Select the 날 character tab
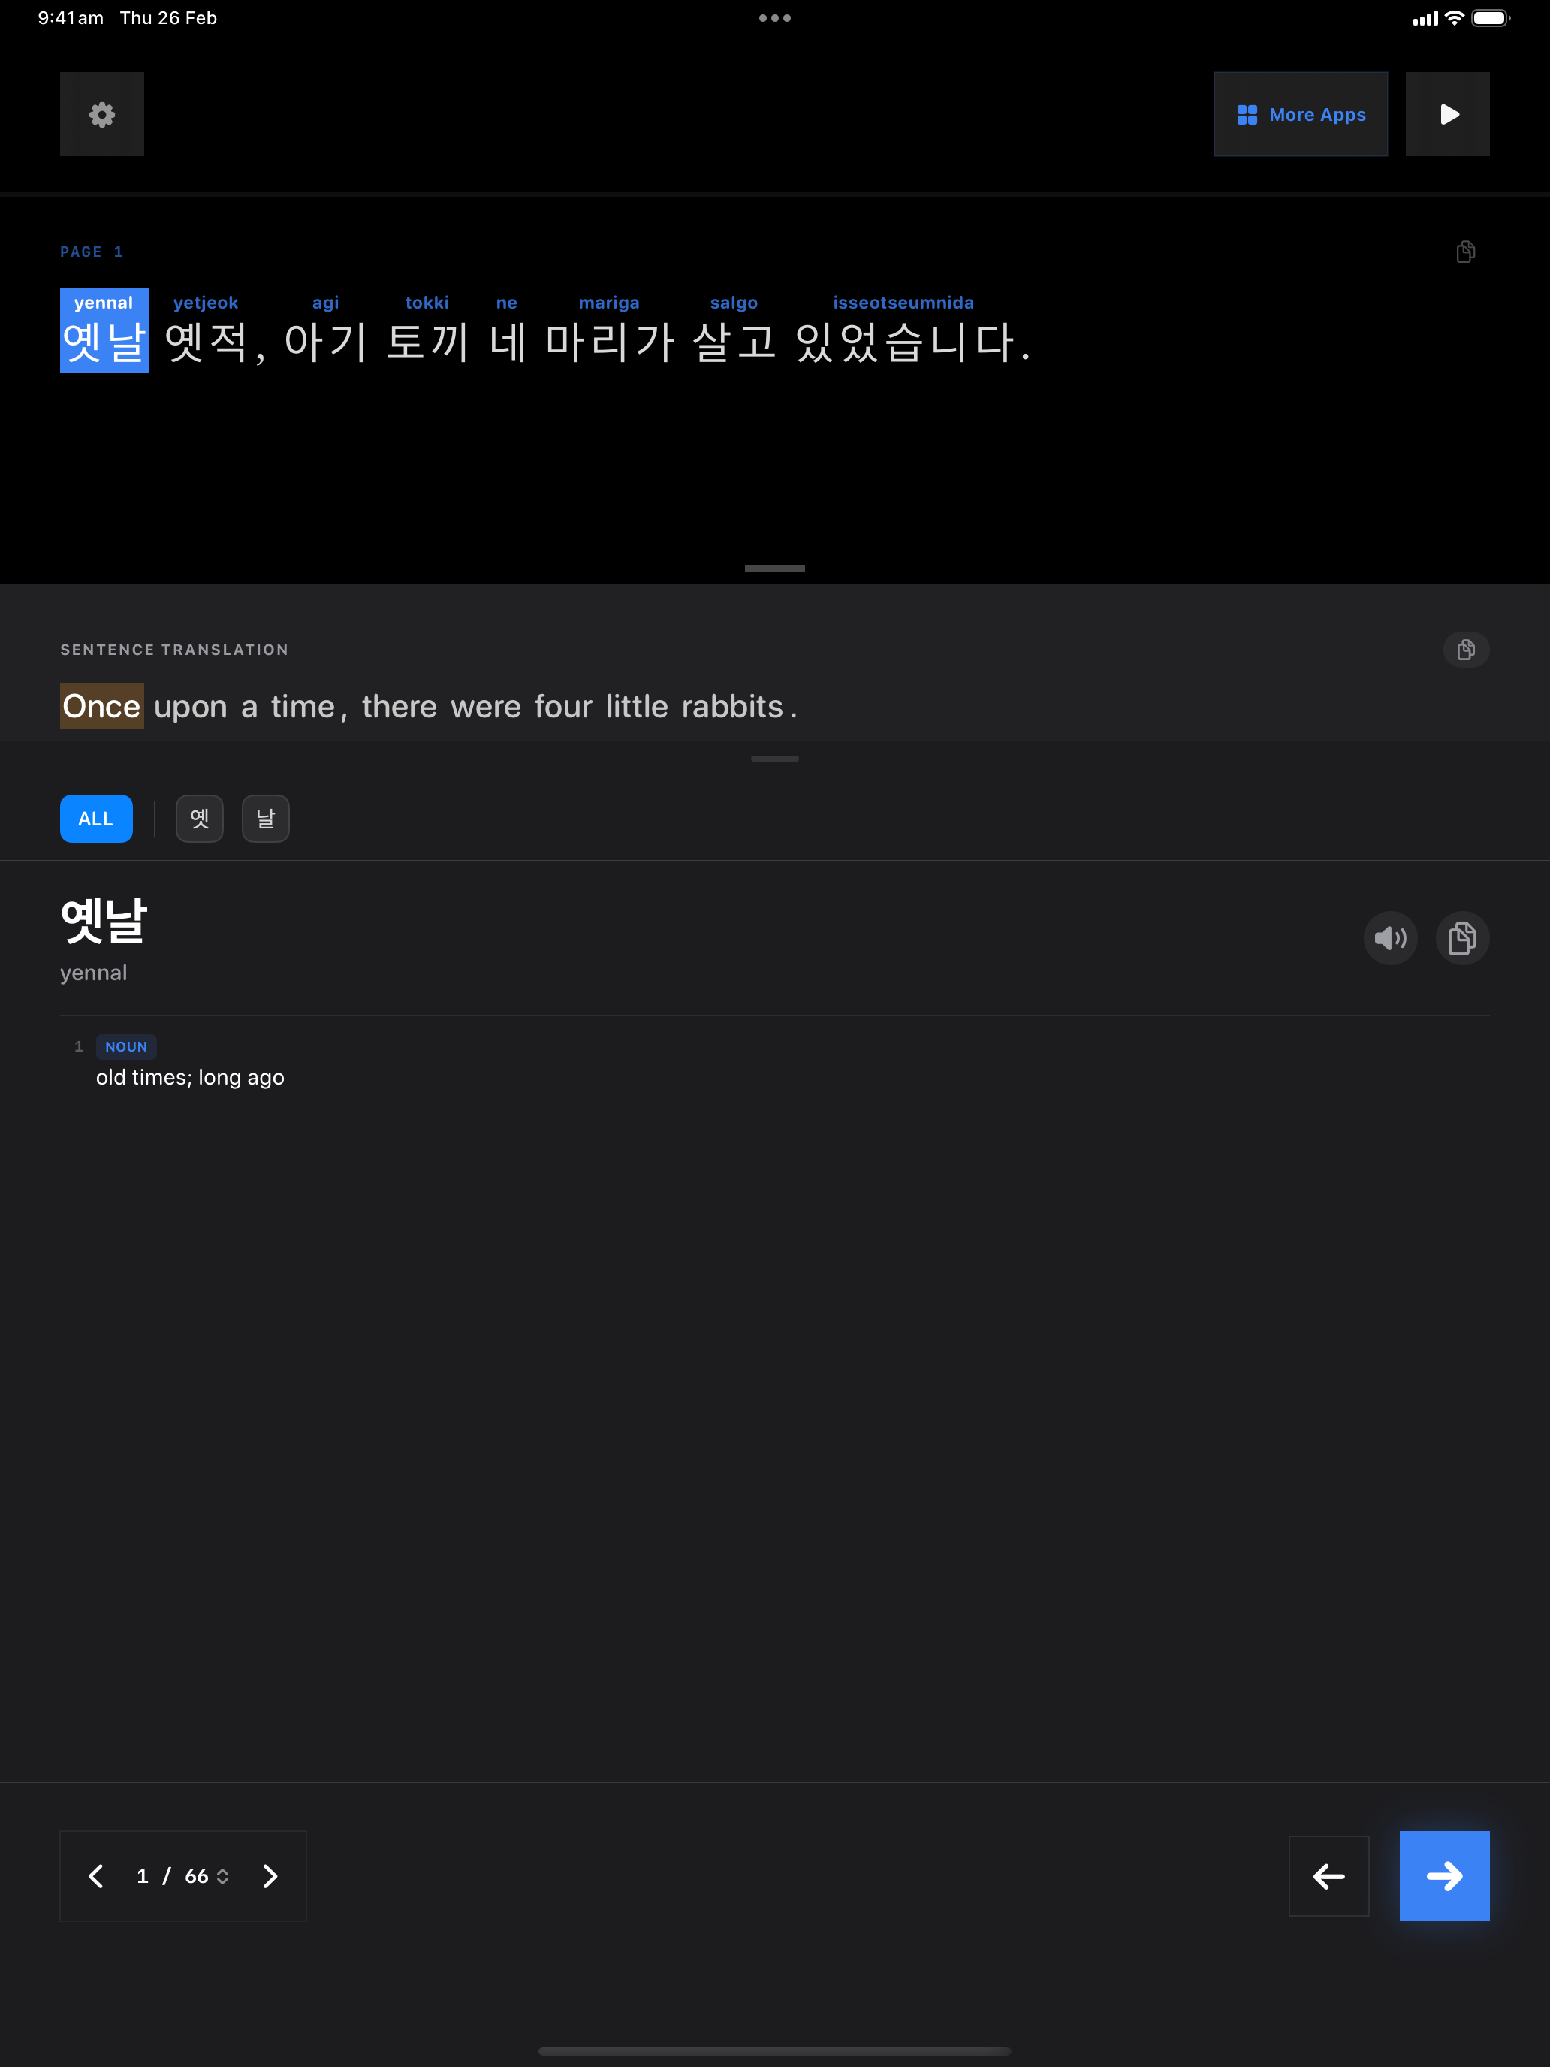 (265, 819)
